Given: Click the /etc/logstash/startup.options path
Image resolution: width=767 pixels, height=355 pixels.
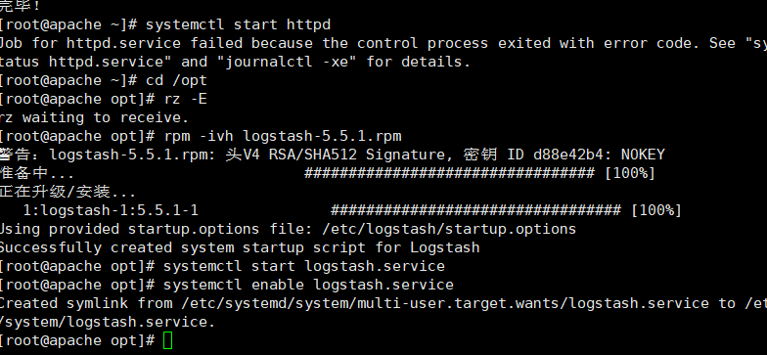Looking at the screenshot, I should [x=449, y=229].
